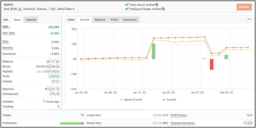Viewport: 256px width, 128px height.
Task: Click the red loss bar in chart
Action: pos(211,64)
